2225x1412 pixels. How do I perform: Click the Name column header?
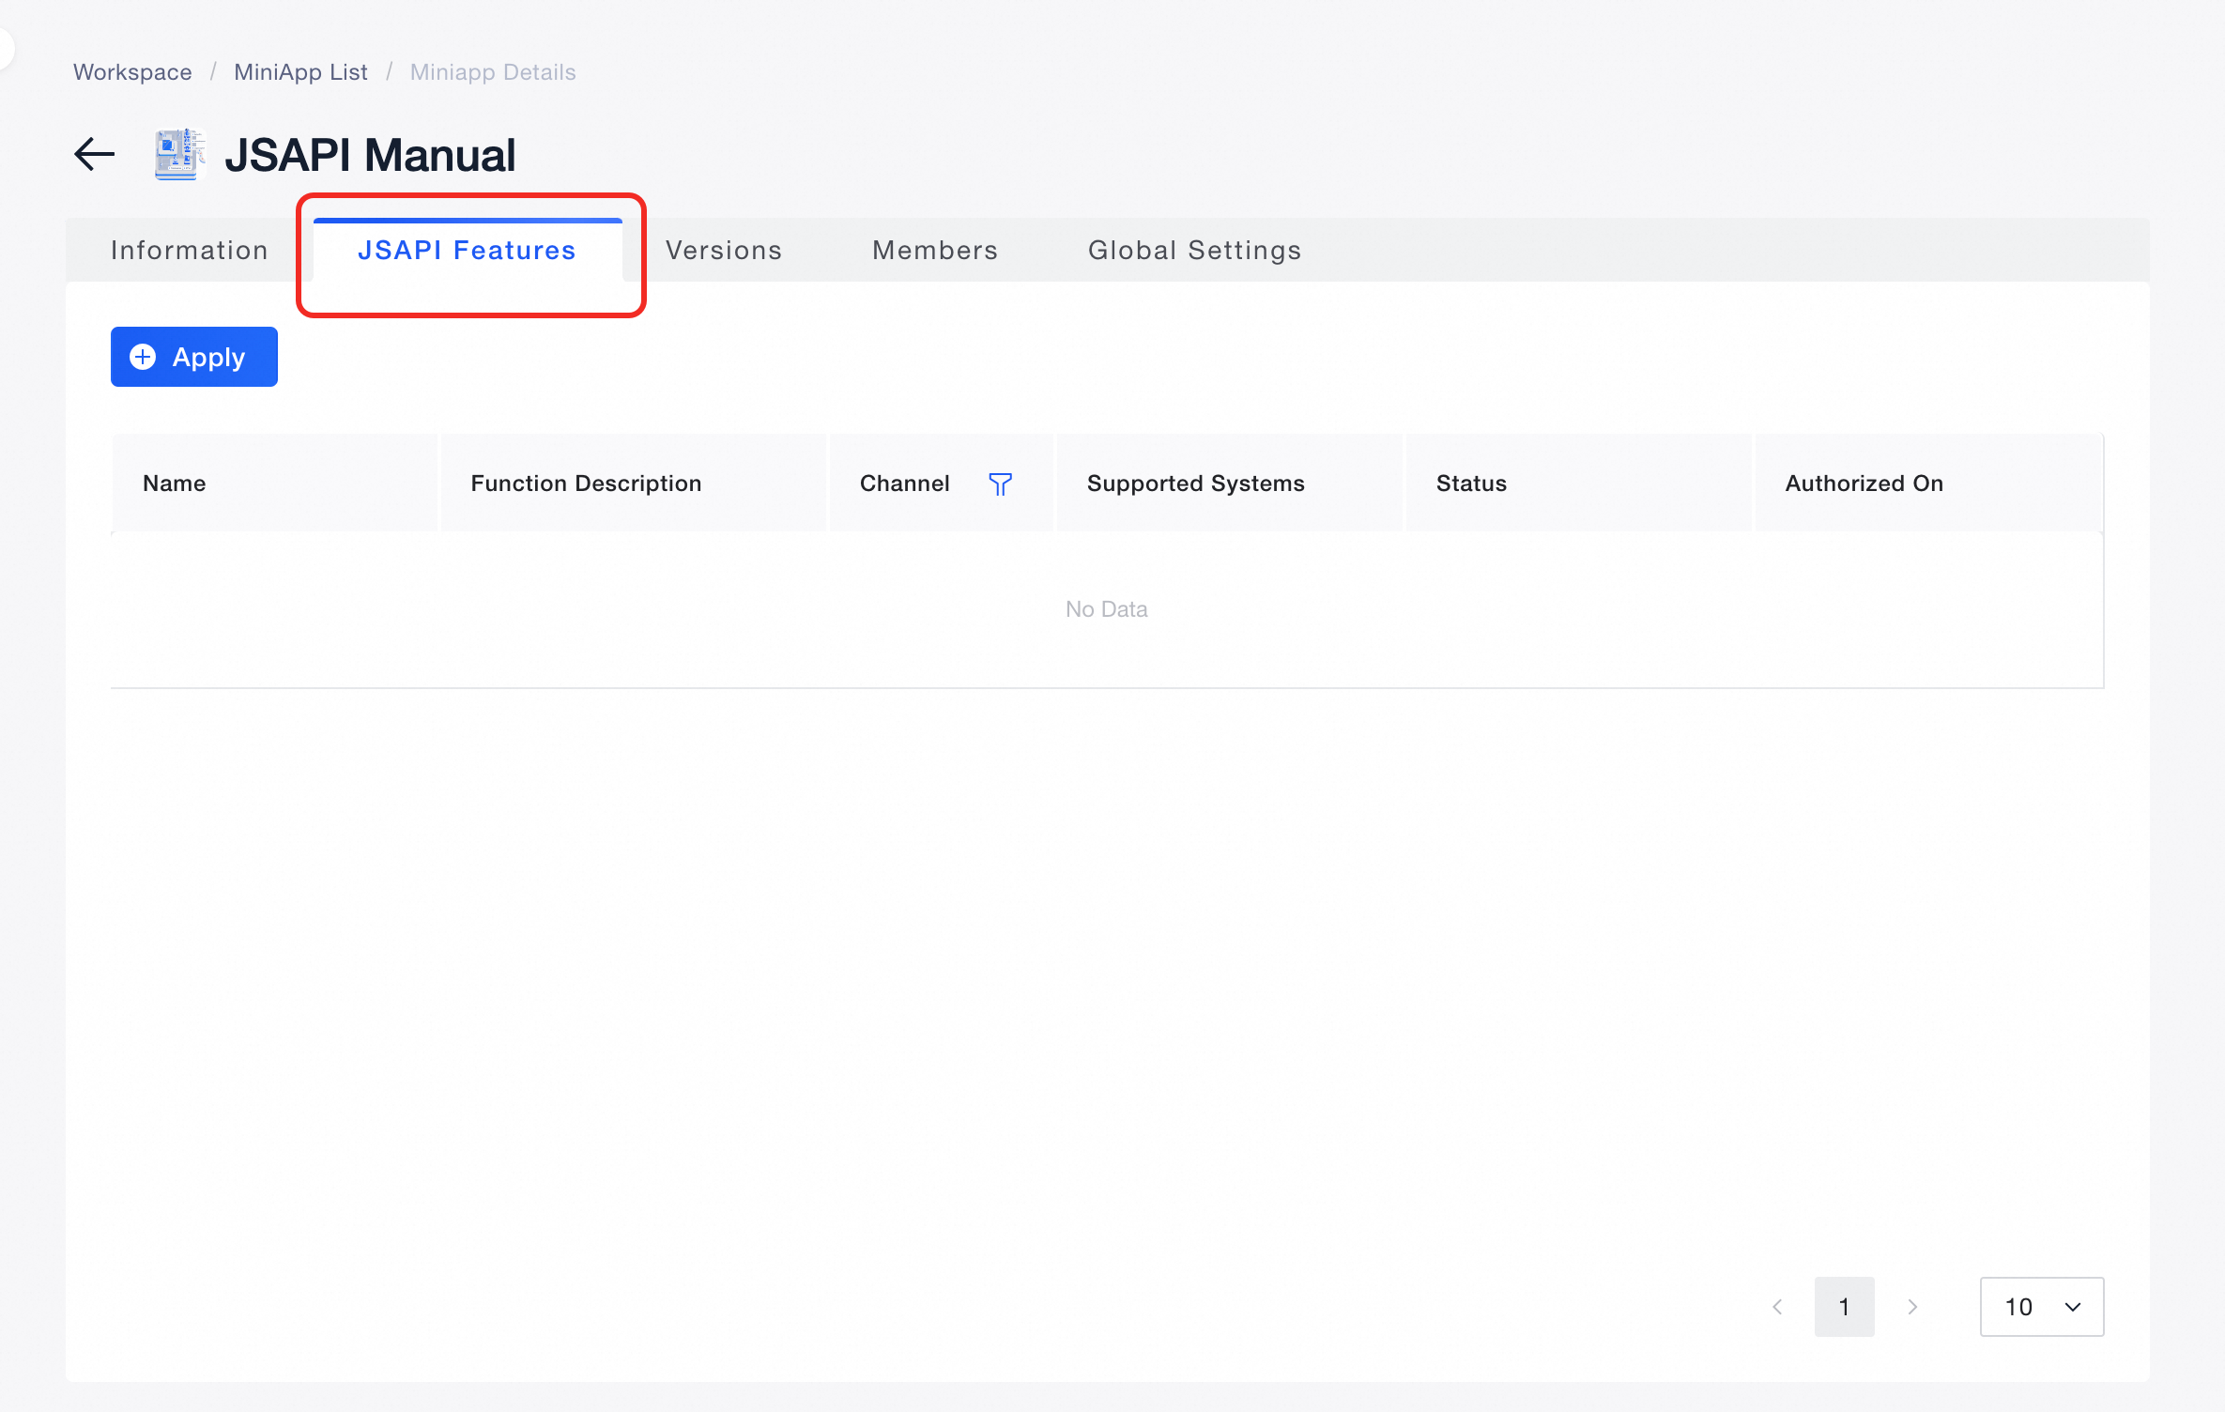click(x=175, y=483)
